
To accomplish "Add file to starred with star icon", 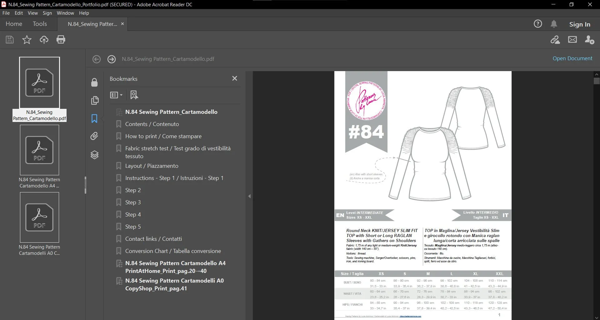I will (27, 40).
